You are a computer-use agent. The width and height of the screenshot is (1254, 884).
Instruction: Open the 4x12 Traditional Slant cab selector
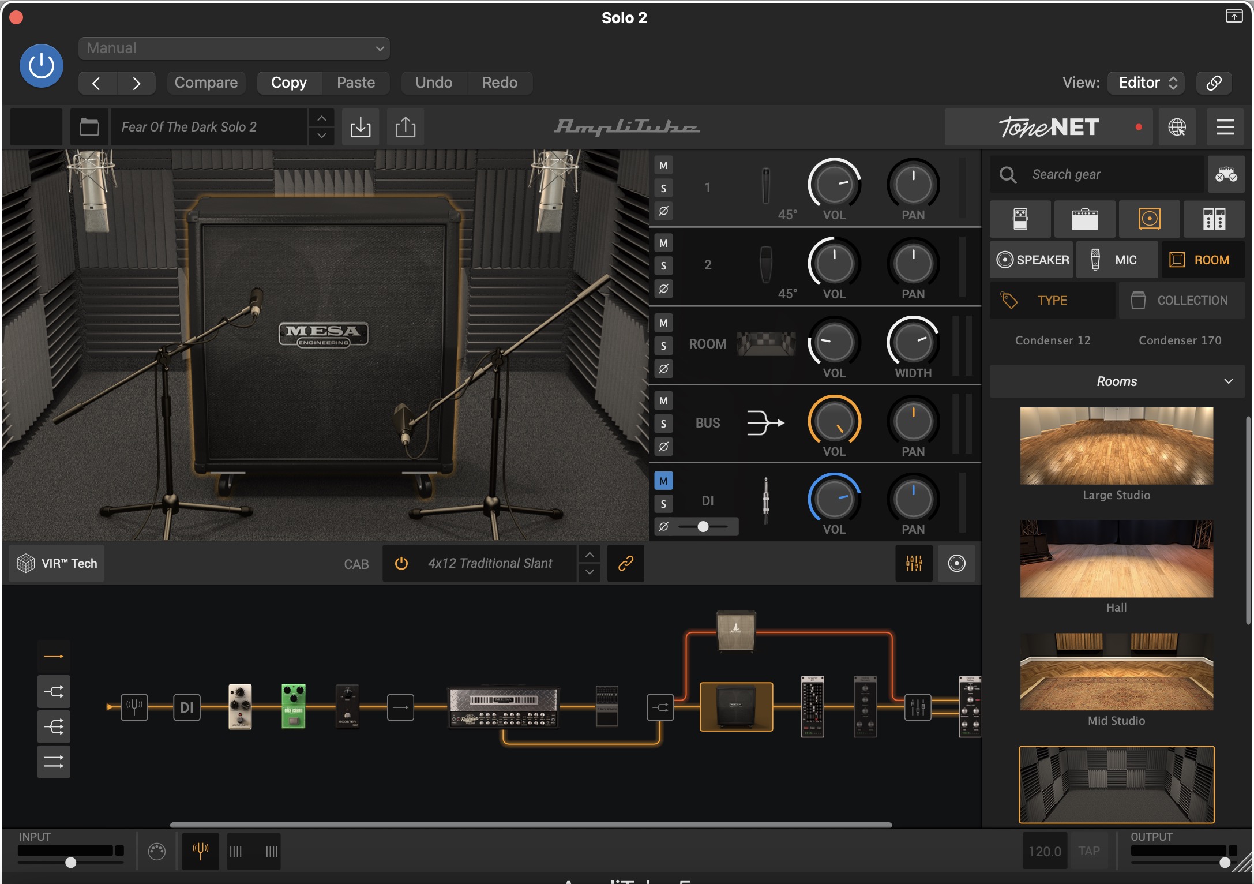490,563
